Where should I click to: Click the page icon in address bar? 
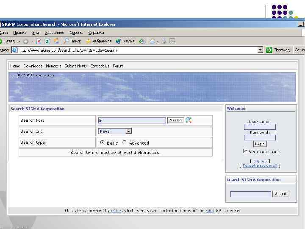(15, 50)
